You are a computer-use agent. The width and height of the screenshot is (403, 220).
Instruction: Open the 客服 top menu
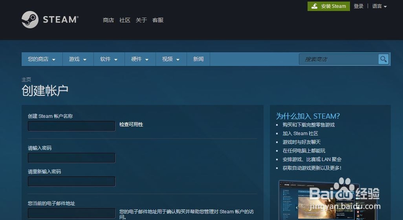pos(158,20)
